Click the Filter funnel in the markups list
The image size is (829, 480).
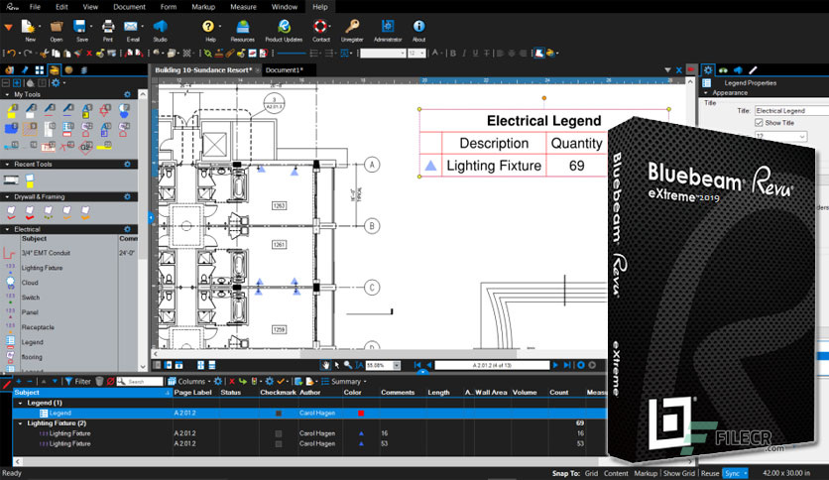click(68, 381)
